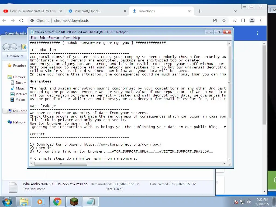
Task: Click the Chrome forward arrow
Action: 13,20
